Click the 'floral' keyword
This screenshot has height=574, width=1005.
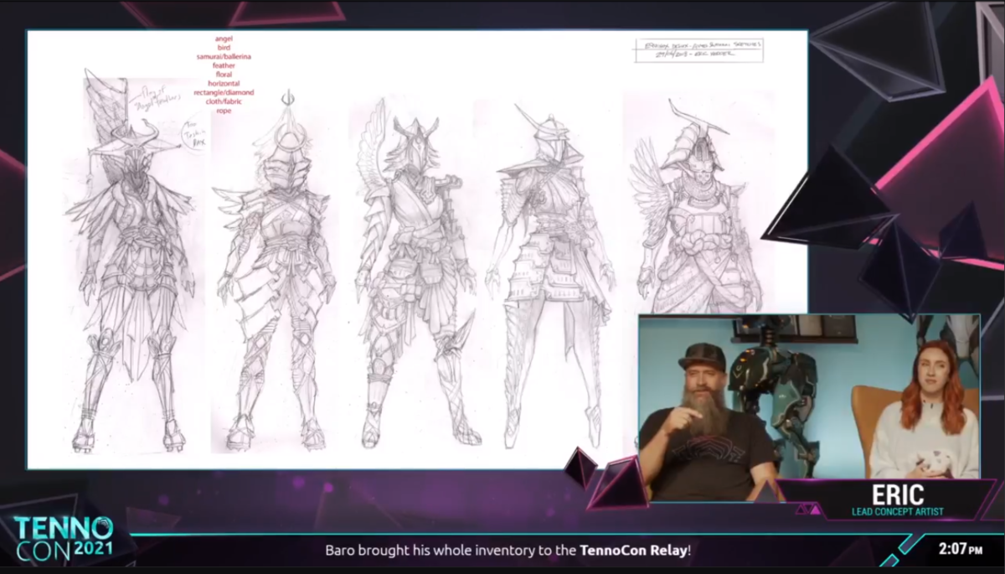[x=224, y=75]
